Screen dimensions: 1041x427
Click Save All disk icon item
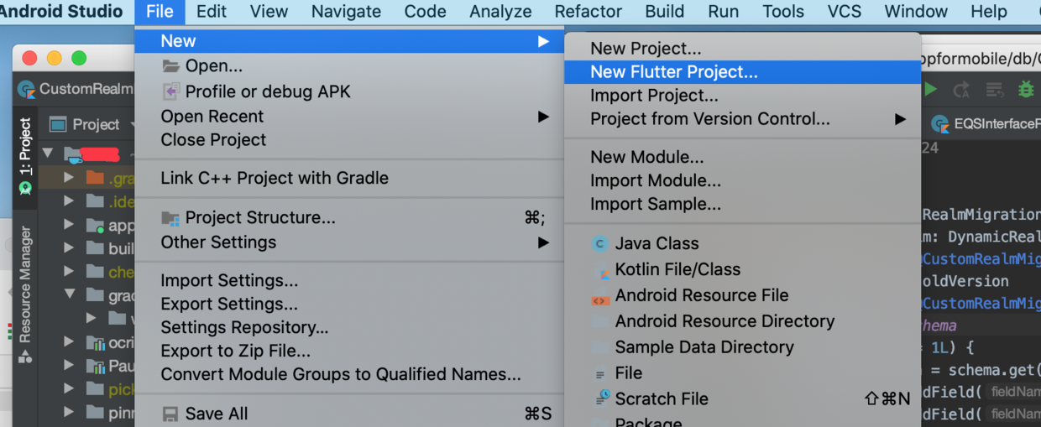coord(216,413)
